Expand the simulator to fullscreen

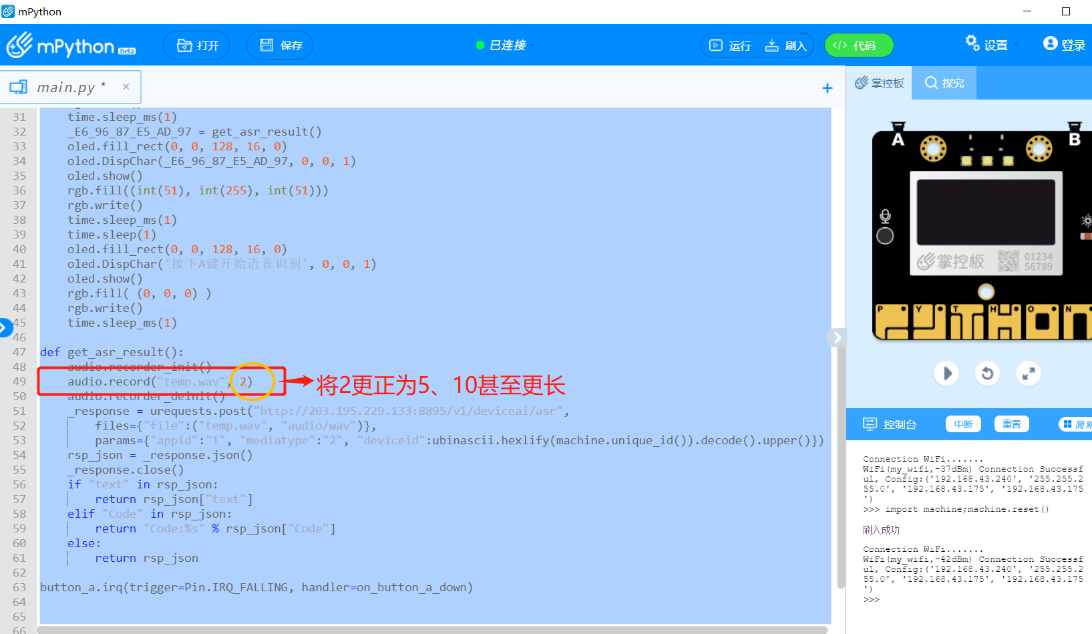click(1029, 373)
